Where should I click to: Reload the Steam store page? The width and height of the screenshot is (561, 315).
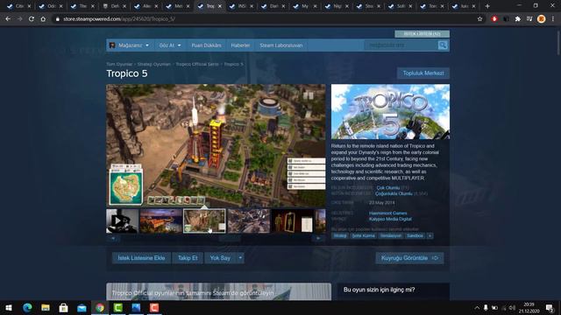coord(32,19)
